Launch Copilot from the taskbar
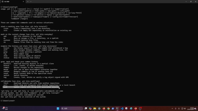Image resolution: width=198 pixels, height=111 pixels. point(90,109)
